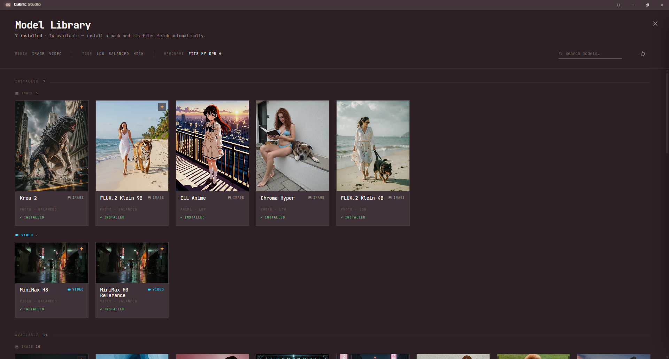Viewport: 669px width, 359px height.
Task: Click the star badge on Krea 2 thumbnail
Action: click(x=82, y=107)
